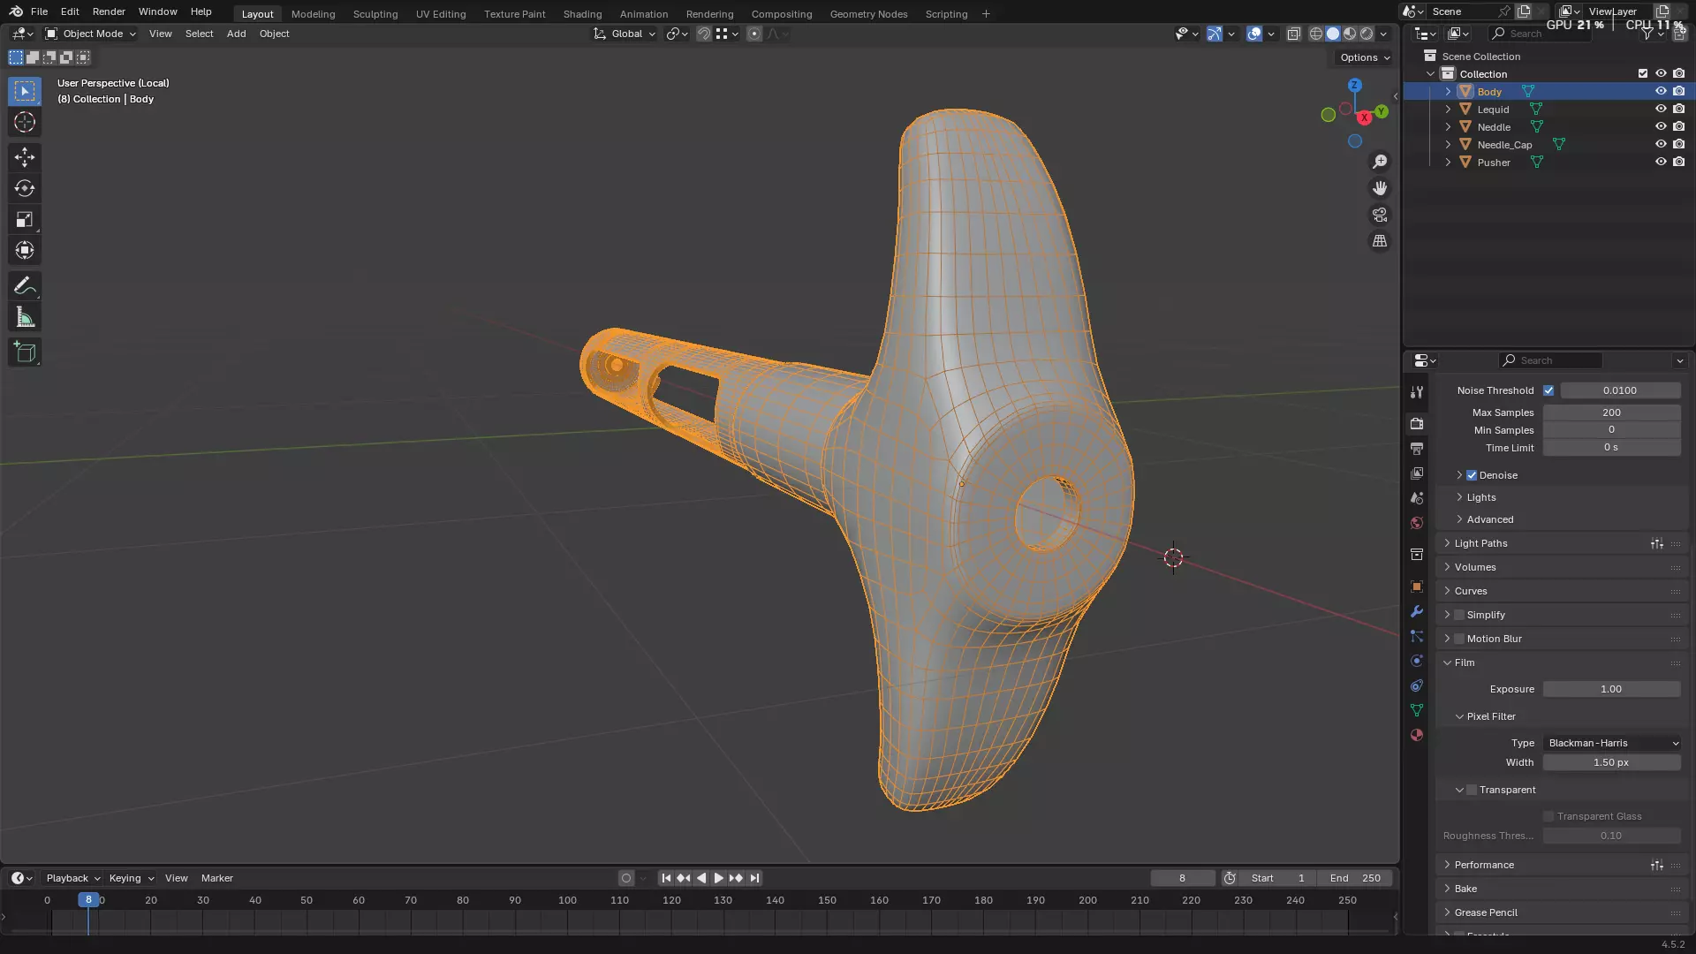Hide the Lequid object in viewport
Screen dimensions: 1696x954
coord(1661,110)
